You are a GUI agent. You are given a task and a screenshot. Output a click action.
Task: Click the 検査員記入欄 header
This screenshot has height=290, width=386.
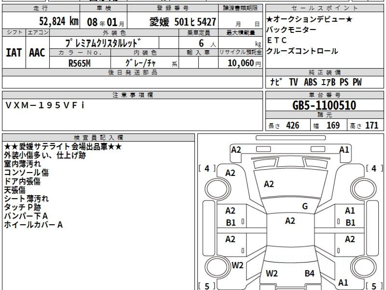[98, 138]
